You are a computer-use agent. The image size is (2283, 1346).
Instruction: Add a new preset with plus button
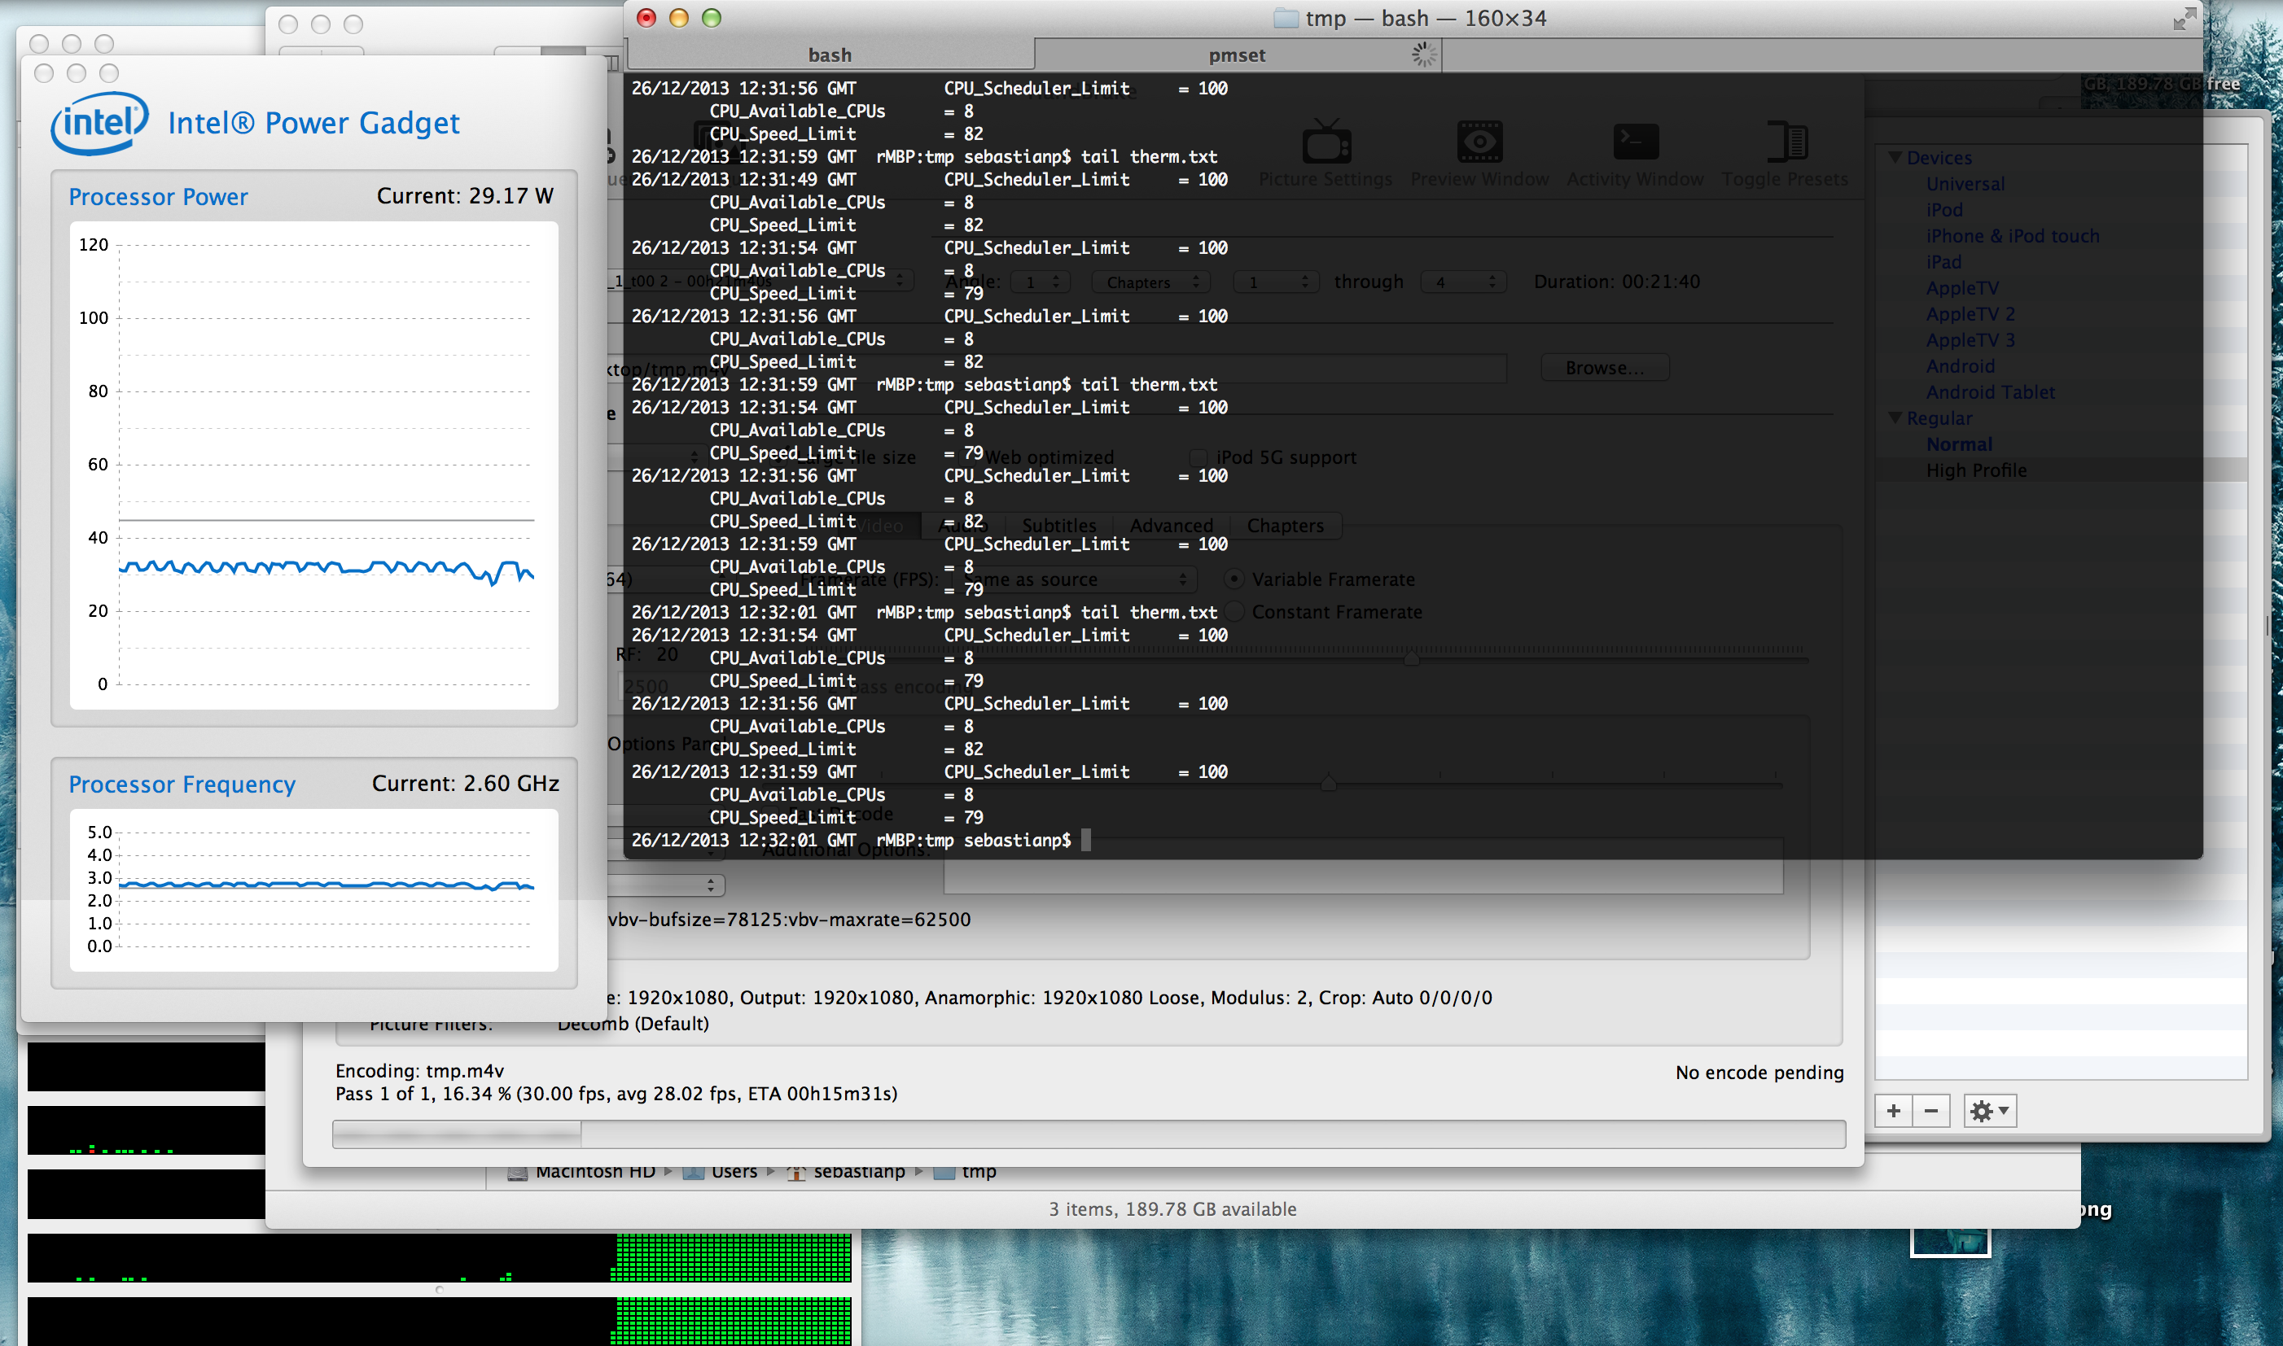(x=1894, y=1111)
